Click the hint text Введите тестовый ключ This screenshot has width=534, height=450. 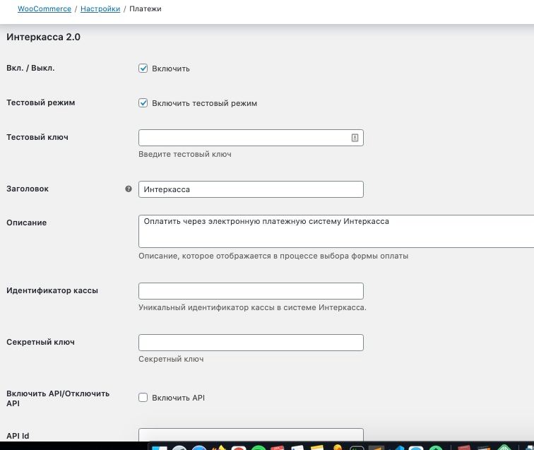click(185, 154)
